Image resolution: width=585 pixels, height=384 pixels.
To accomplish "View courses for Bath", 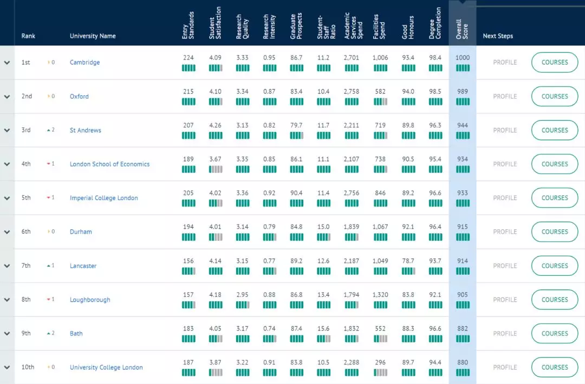I will 555,333.
